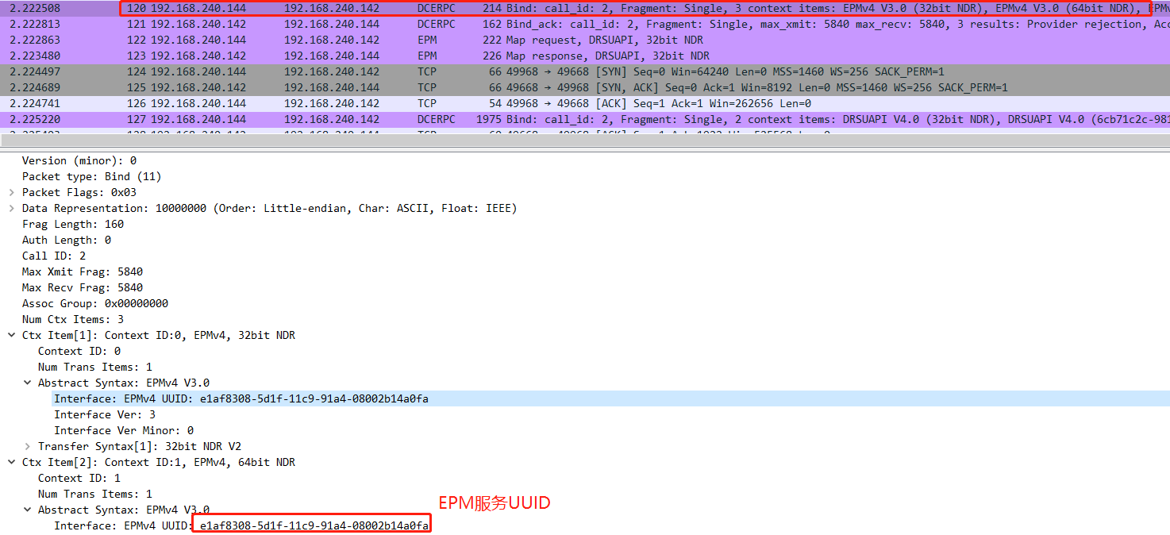
Task: Select the Num Ctx Items: 3 field
Action: point(72,319)
